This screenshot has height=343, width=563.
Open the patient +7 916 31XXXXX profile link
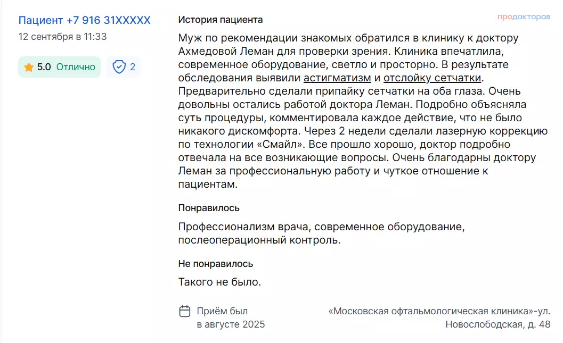click(85, 21)
